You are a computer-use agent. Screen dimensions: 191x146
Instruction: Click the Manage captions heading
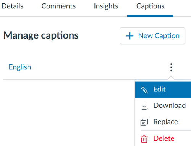(41, 35)
